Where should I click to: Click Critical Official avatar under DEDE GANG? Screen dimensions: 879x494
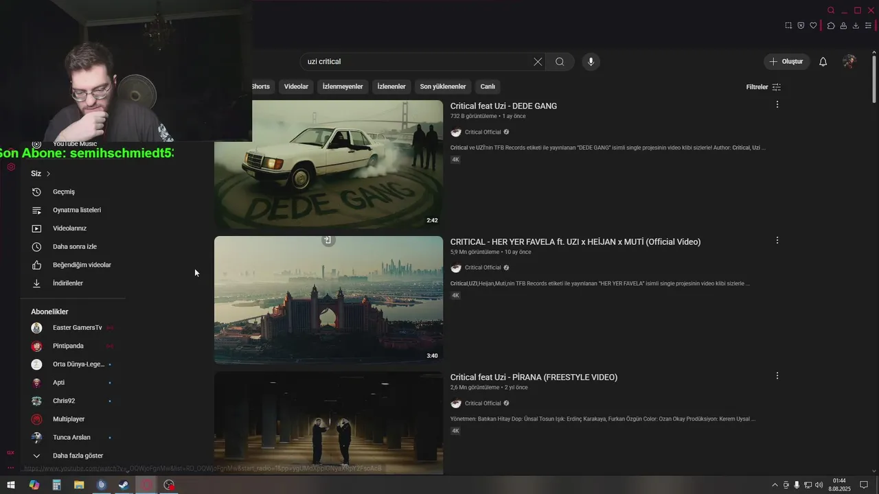click(x=456, y=132)
